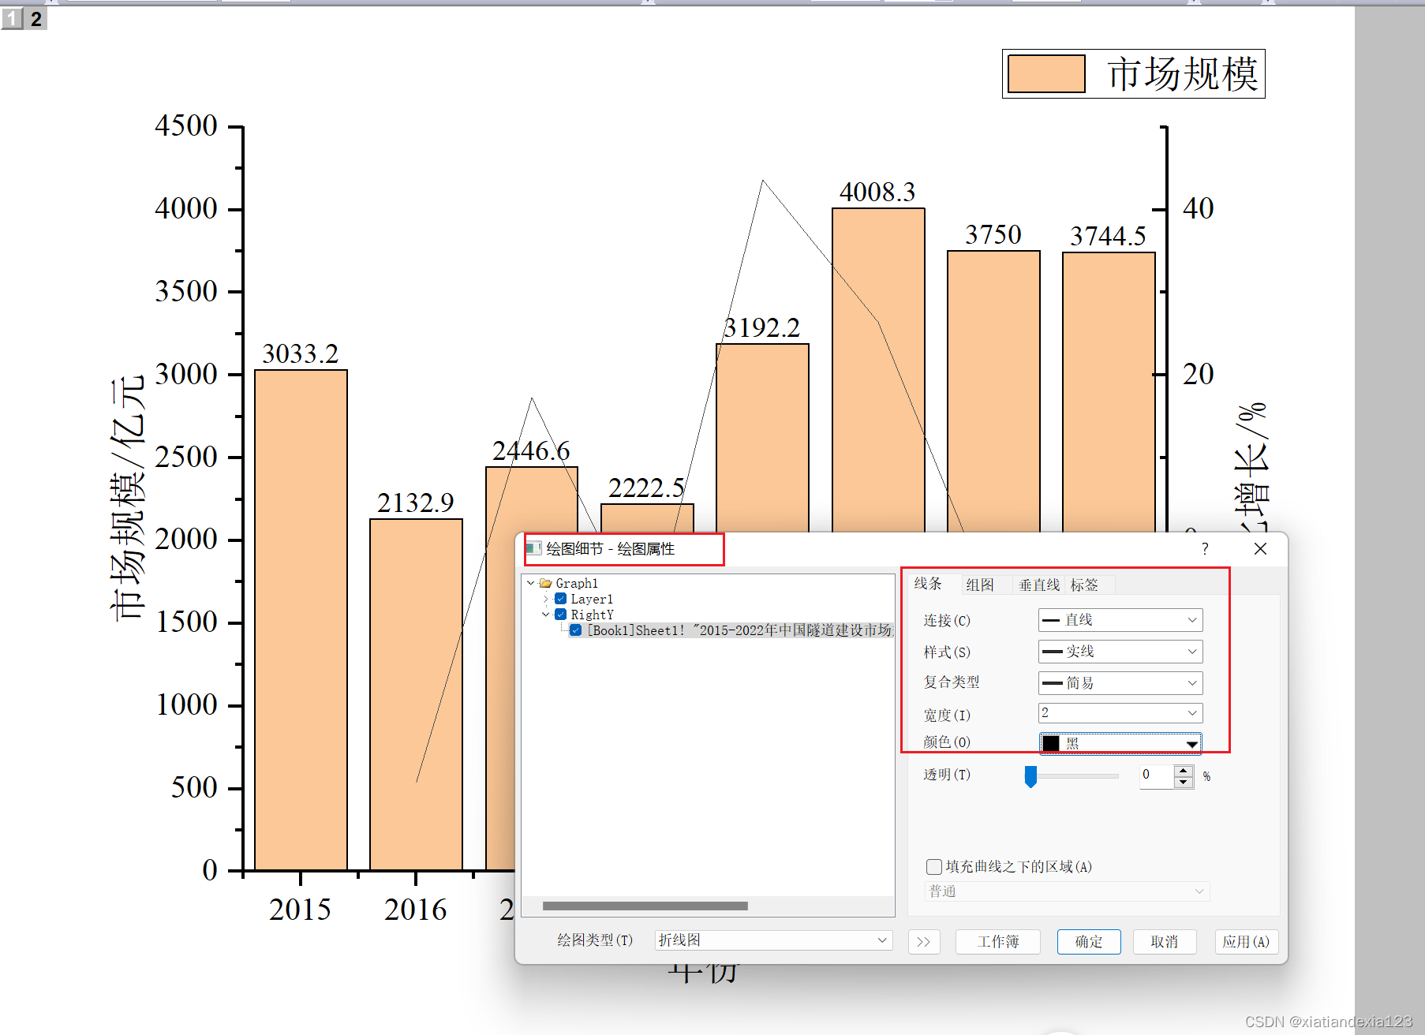Click the >> expand panel button
Viewport: 1425px width, 1035px height.
pyautogui.click(x=924, y=942)
